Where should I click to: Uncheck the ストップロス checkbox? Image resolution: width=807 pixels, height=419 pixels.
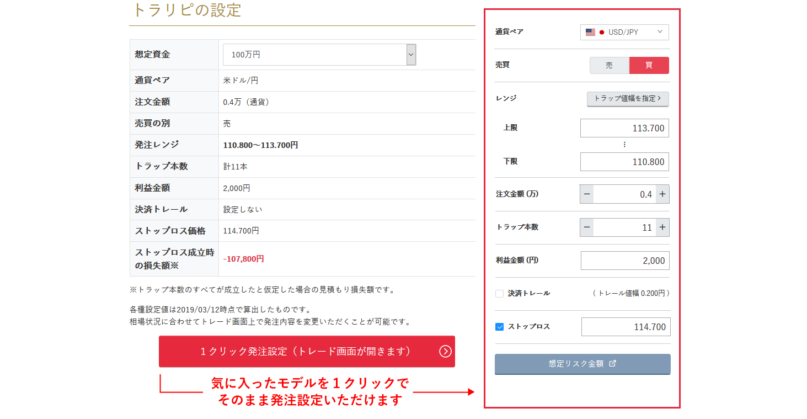point(500,327)
